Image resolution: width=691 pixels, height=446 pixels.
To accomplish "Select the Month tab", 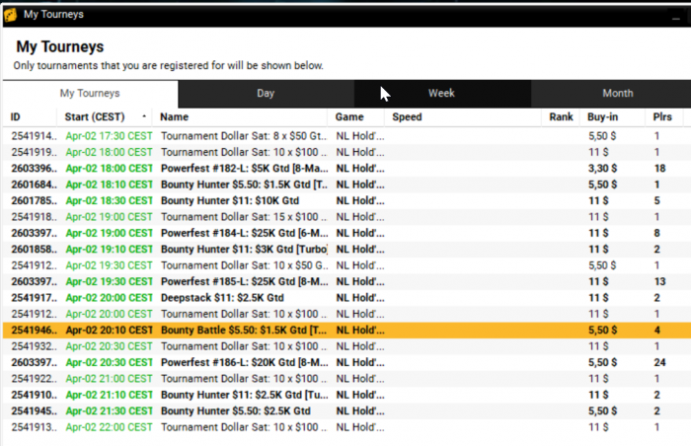I will [x=617, y=94].
